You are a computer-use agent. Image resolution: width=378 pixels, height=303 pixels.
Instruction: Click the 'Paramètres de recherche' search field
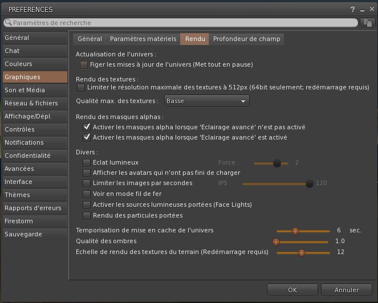tap(182, 23)
